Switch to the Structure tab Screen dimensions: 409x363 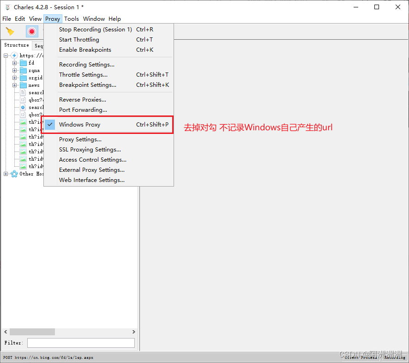[x=17, y=45]
